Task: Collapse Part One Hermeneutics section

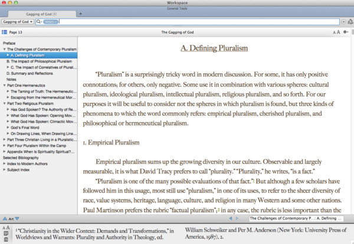Action: pyautogui.click(x=4, y=85)
